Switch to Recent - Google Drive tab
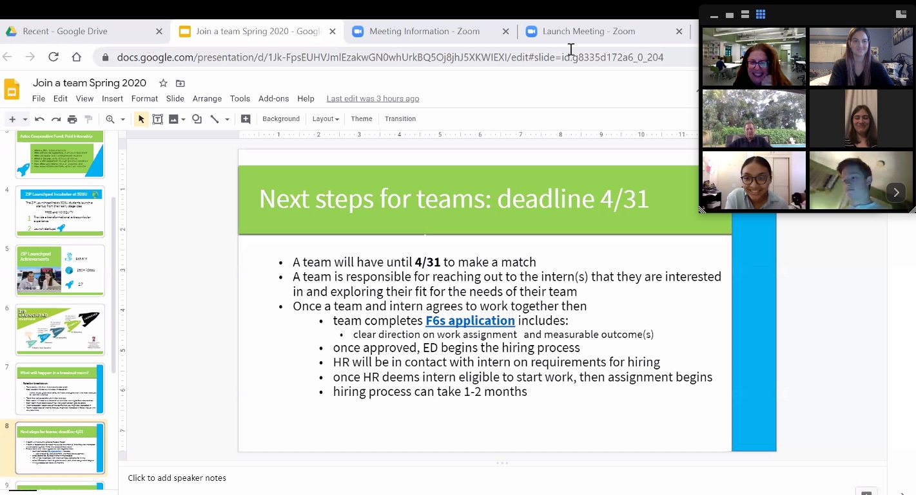This screenshot has width=916, height=495. (84, 31)
